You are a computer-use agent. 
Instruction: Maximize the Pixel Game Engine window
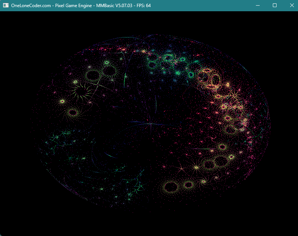(275, 5)
